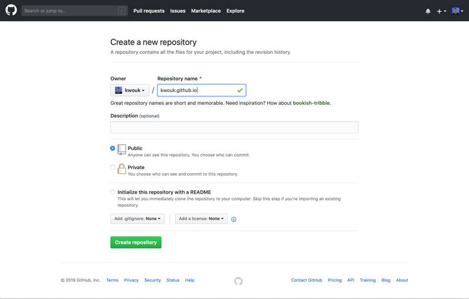
Task: Use the suggested name bookish-tribble
Action: click(x=311, y=103)
